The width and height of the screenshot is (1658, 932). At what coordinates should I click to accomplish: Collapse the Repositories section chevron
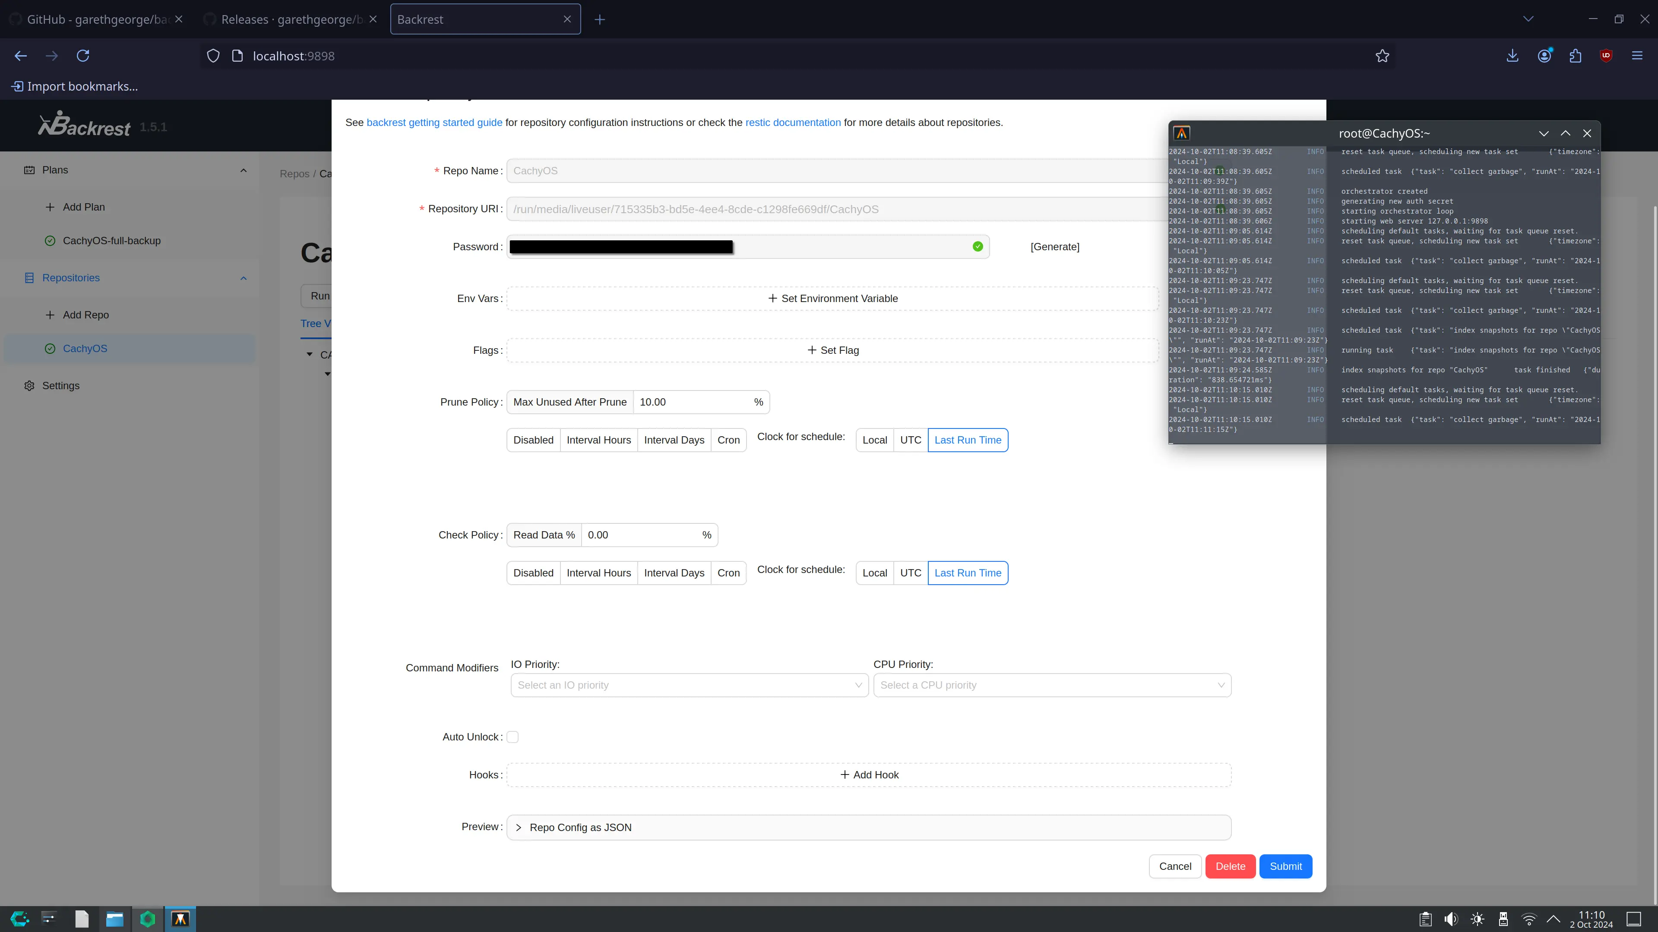tap(243, 278)
